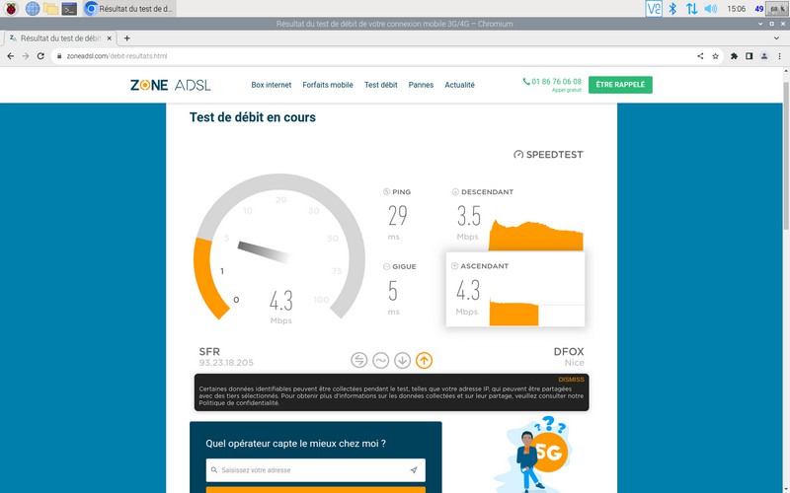The width and height of the screenshot is (790, 493).
Task: Click the page vertical scrollbar thumb
Action: (x=786, y=156)
